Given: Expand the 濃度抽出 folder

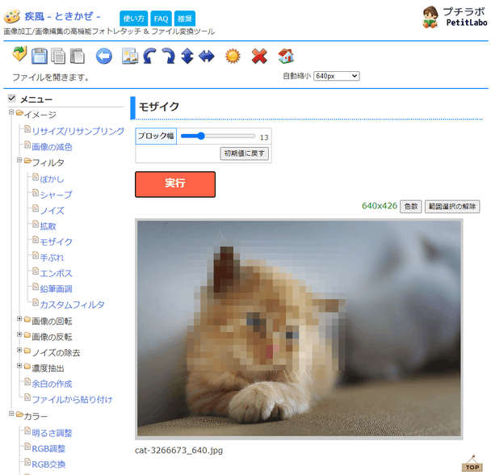Looking at the screenshot, I should [19, 365].
